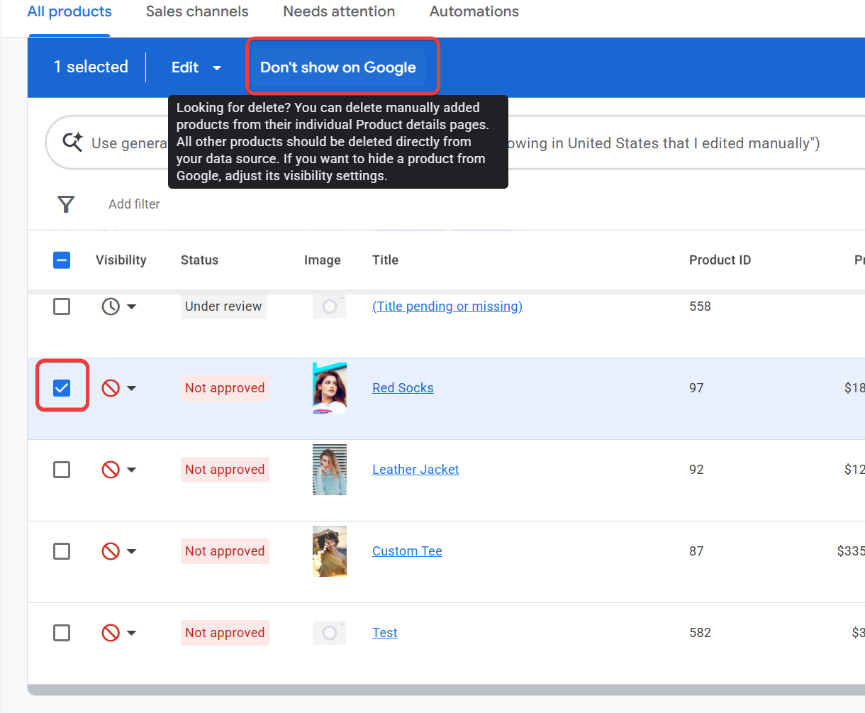Open the Red Socks product thumbnail
865x713 pixels.
click(330, 388)
